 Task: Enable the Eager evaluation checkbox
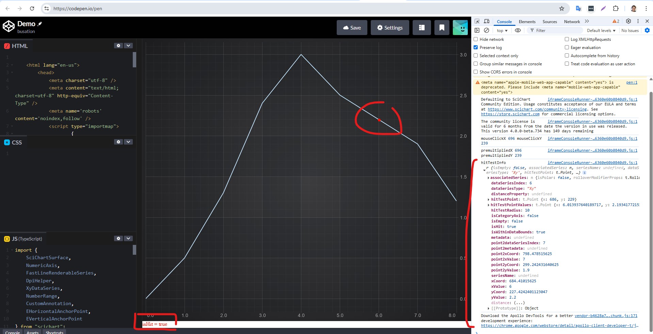(x=567, y=47)
